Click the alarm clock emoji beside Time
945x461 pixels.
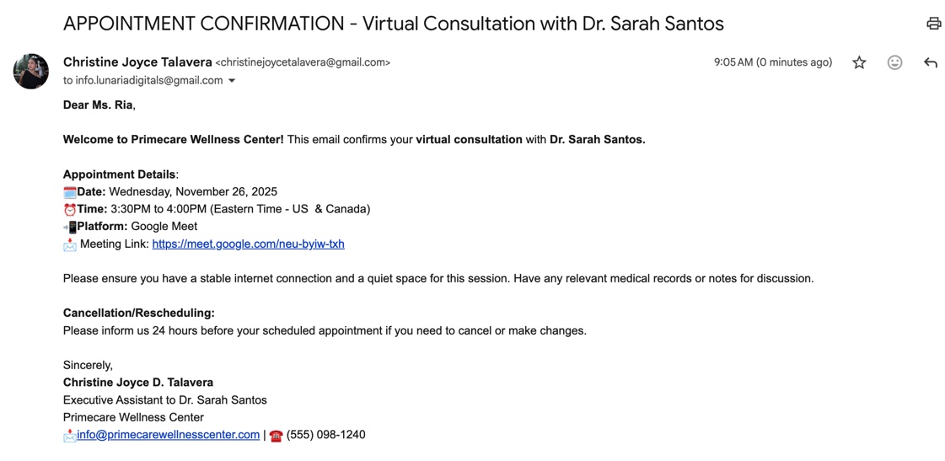coord(69,210)
